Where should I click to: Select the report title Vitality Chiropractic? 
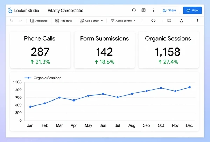pos(65,11)
